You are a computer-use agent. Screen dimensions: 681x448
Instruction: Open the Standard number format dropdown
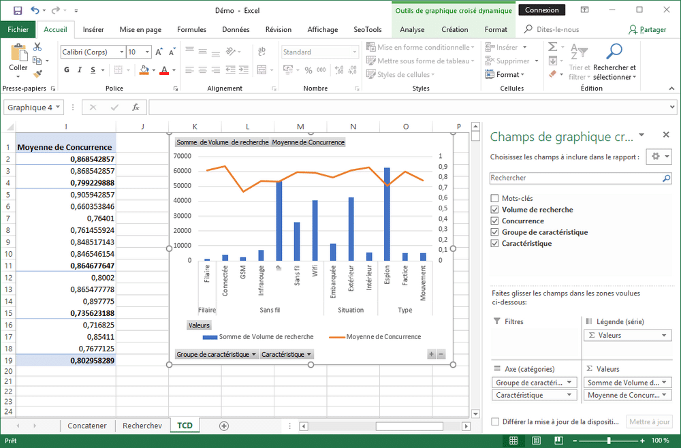point(354,52)
